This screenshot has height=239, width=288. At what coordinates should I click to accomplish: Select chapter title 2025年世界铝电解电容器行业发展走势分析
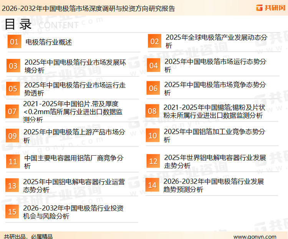[x=215, y=161]
